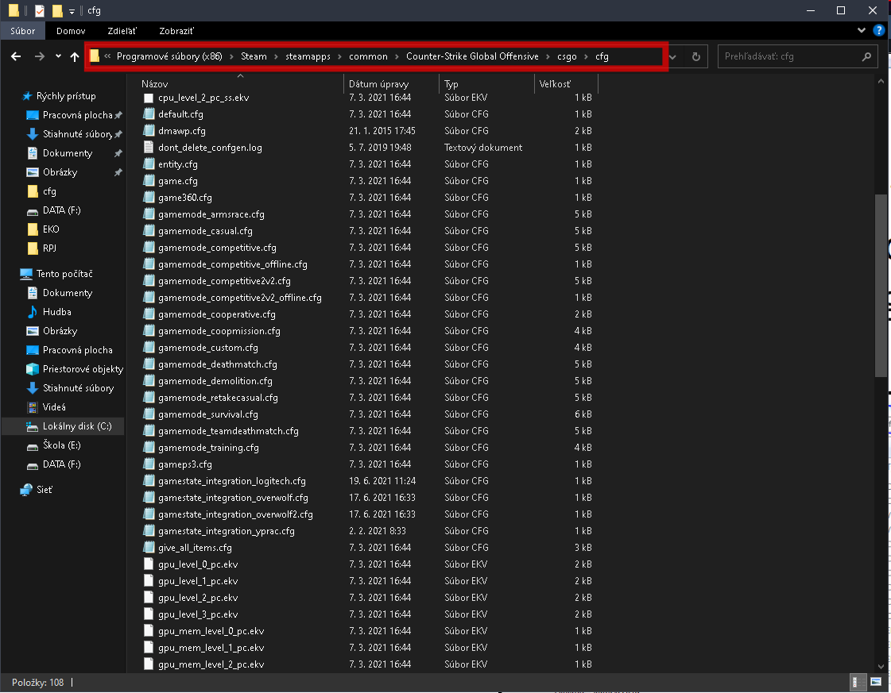Select file dmawp.cfg
The height and width of the screenshot is (693, 891).
(182, 131)
